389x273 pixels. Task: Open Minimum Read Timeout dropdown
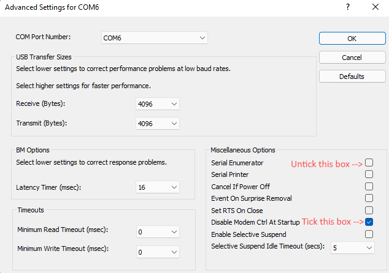(158, 233)
